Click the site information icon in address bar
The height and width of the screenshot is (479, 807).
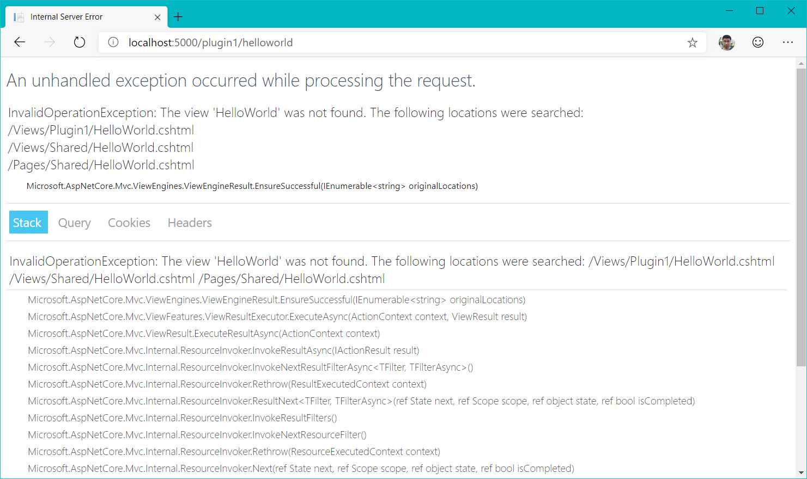click(x=113, y=42)
